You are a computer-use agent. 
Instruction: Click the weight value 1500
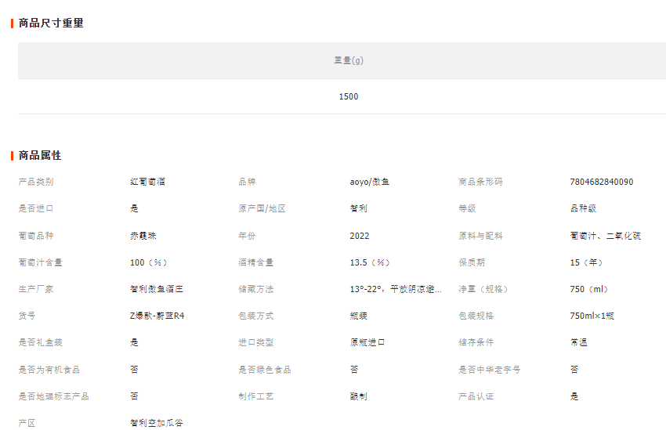(349, 96)
